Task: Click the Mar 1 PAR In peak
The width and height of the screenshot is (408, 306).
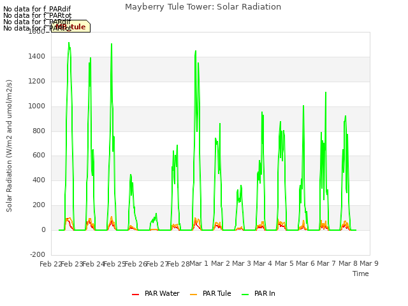Action: (196, 51)
